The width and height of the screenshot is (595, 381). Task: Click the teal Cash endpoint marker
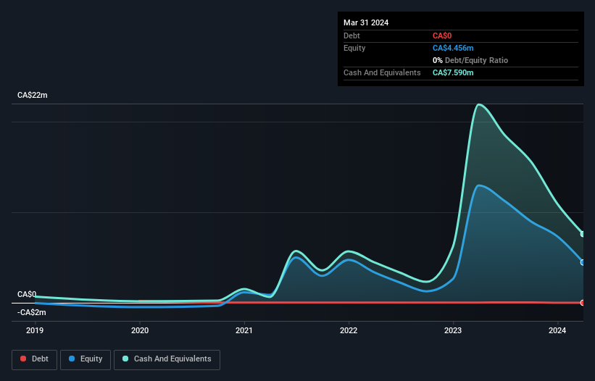pos(583,234)
